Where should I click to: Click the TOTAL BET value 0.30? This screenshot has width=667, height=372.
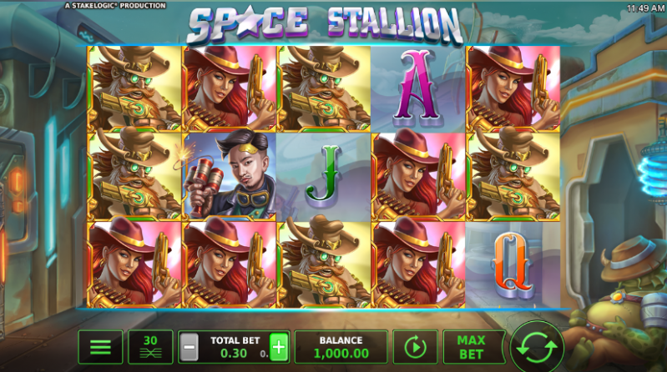(234, 354)
